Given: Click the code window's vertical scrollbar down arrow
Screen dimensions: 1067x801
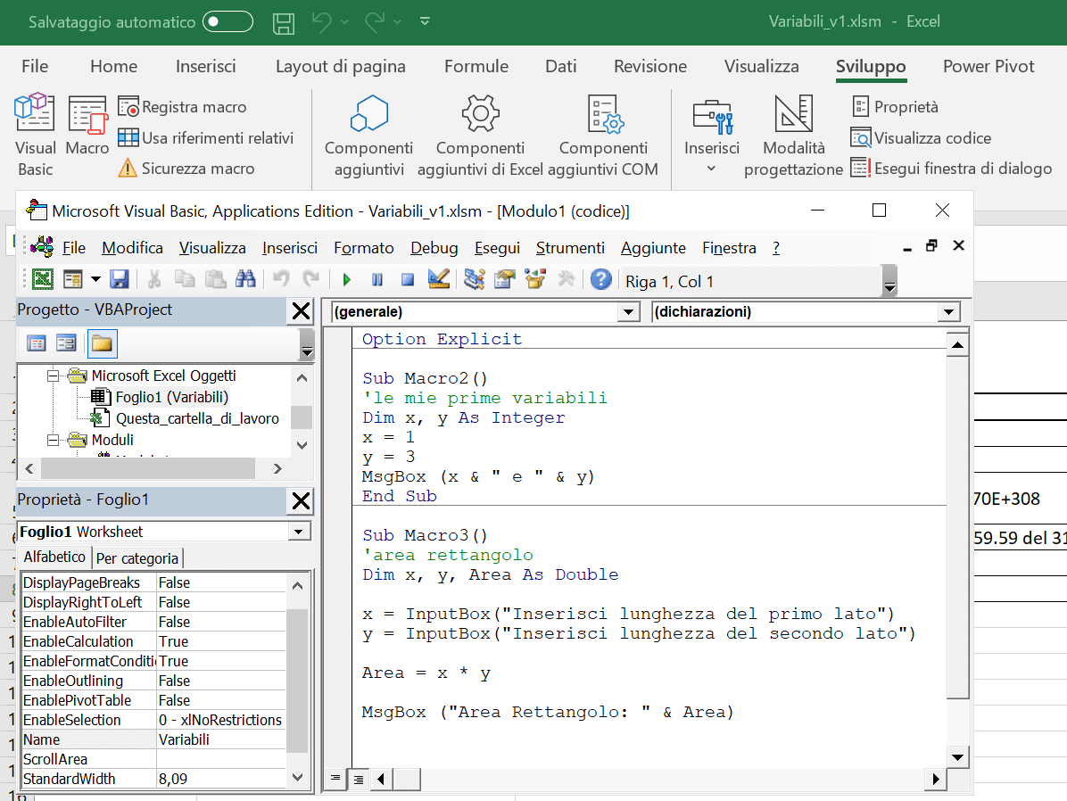Looking at the screenshot, I should [957, 757].
